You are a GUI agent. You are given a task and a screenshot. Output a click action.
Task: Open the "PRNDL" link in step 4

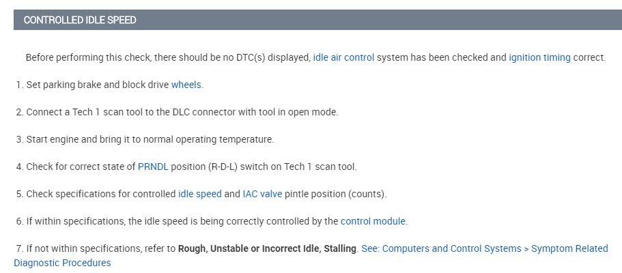tap(153, 167)
